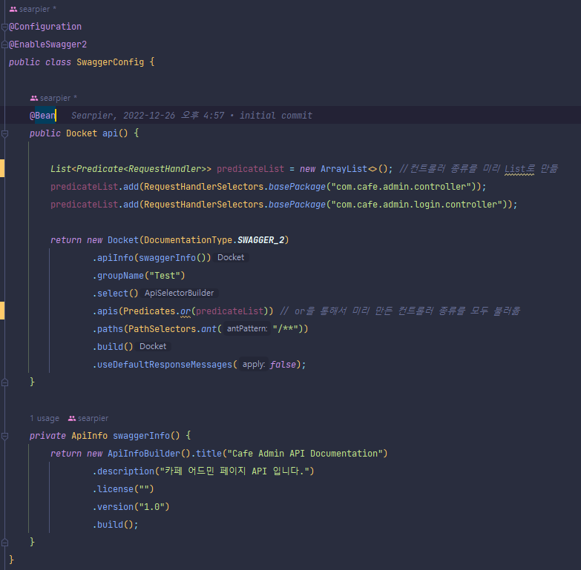Click the Korean comment after .apis line
The width and height of the screenshot is (581, 570).
pyautogui.click(x=400, y=311)
